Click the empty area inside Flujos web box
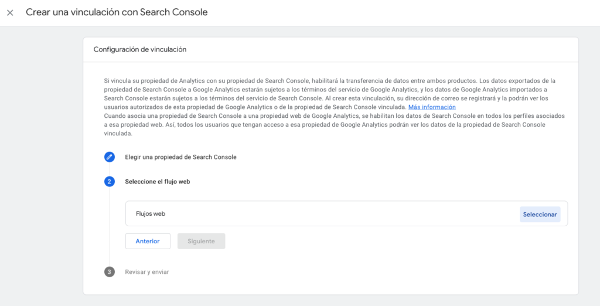This screenshot has width=600, height=306. 340,214
